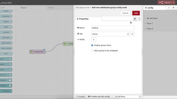Expand all palette categories down-arrow button
Image resolution: width=177 pixels, height=99 pixels.
click(14, 97)
